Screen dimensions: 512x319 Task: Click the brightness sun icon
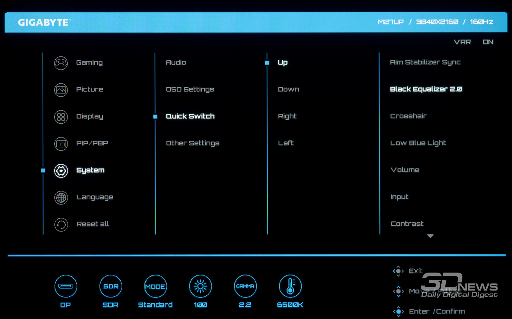point(200,286)
